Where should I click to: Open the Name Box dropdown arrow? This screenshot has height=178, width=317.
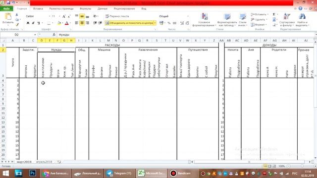35,35
